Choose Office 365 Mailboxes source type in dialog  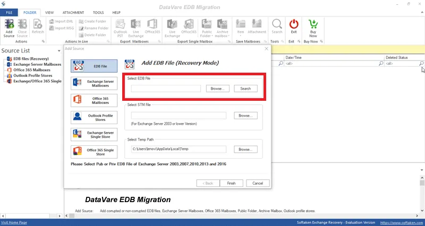point(94,100)
